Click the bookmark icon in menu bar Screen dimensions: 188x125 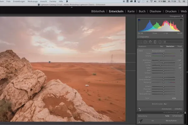tap(135, 2)
